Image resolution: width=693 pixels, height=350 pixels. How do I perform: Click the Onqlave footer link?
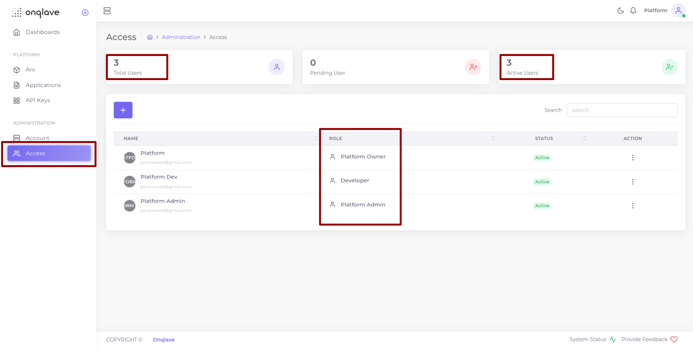coord(164,339)
